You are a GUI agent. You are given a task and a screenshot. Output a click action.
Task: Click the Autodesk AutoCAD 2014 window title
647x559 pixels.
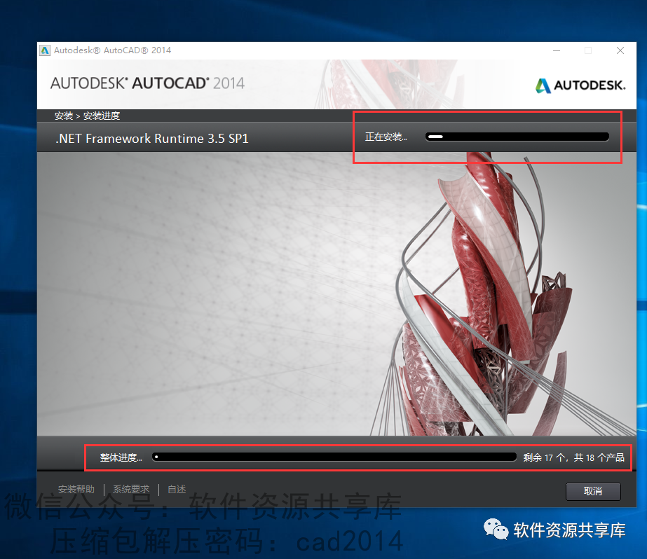click(x=112, y=50)
